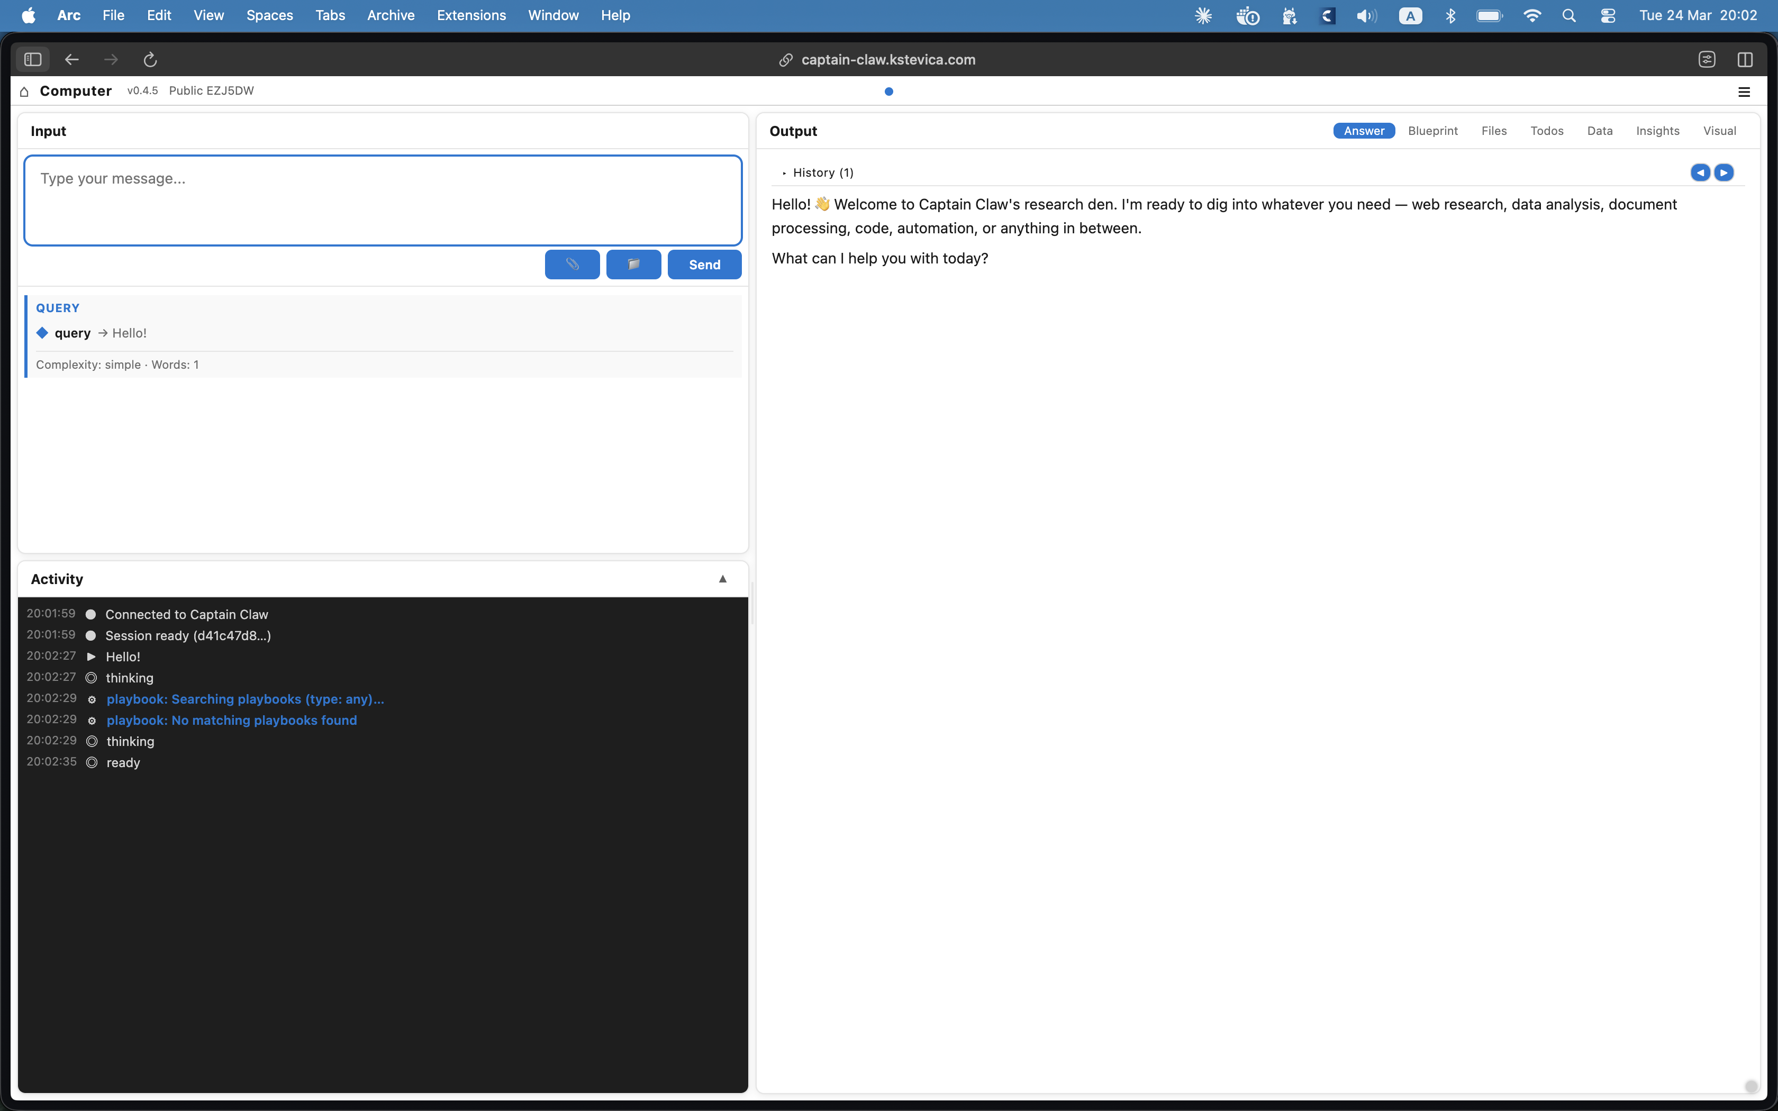
Task: Open the Spaces menu
Action: click(270, 15)
